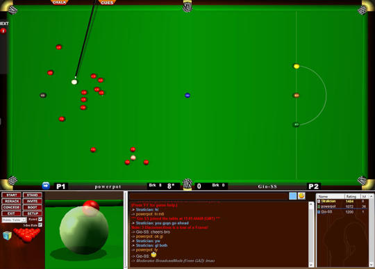Sort player list by the last column header
375x269 pixels.
click(x=365, y=197)
